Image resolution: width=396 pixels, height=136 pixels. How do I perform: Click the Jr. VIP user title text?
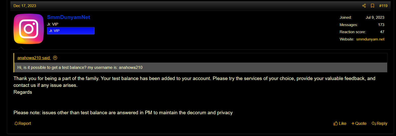click(x=53, y=24)
